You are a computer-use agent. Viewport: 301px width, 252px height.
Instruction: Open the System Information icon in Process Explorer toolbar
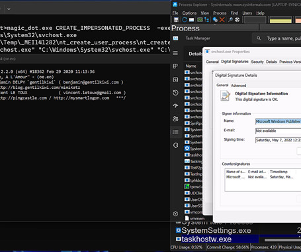point(191,20)
